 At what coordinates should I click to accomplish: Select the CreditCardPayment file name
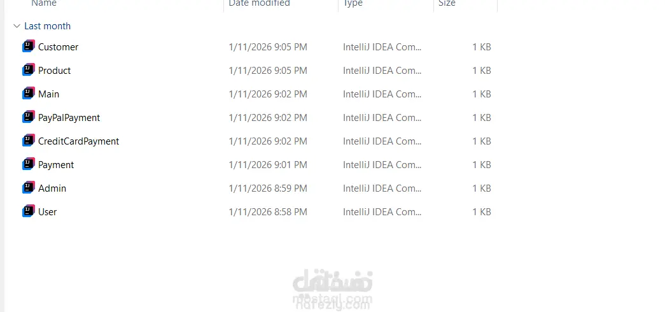coord(78,141)
